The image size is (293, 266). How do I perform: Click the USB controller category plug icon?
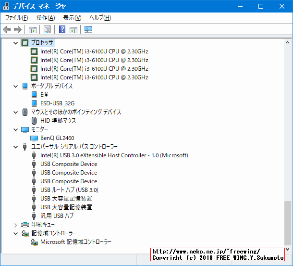coord(24,147)
